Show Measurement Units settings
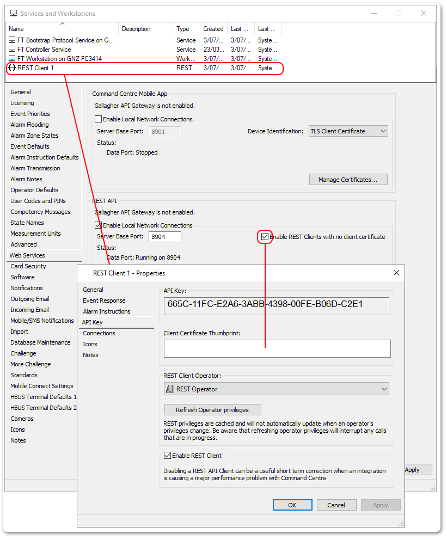The height and width of the screenshot is (540, 447). 35,234
